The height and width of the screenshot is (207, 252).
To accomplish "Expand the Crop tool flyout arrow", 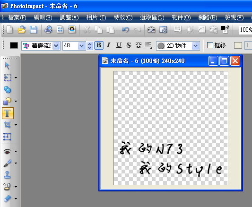I will click(x=16, y=125).
